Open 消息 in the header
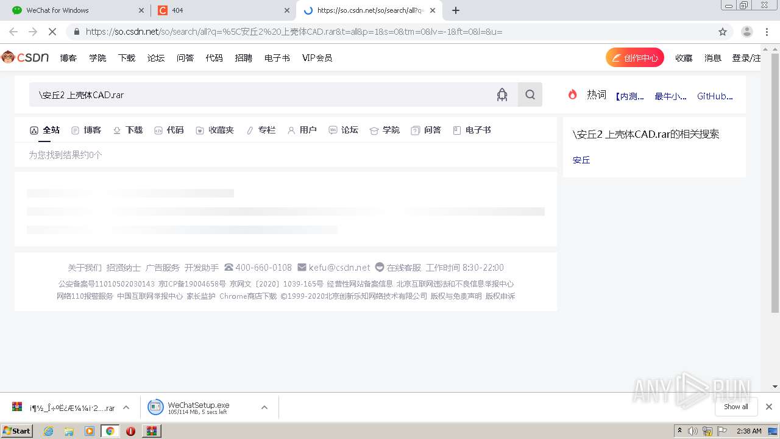The height and width of the screenshot is (439, 780). pyautogui.click(x=713, y=58)
